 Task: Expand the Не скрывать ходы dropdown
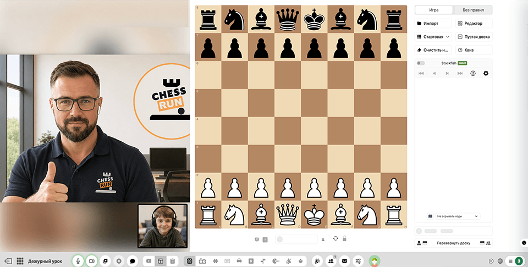458,216
